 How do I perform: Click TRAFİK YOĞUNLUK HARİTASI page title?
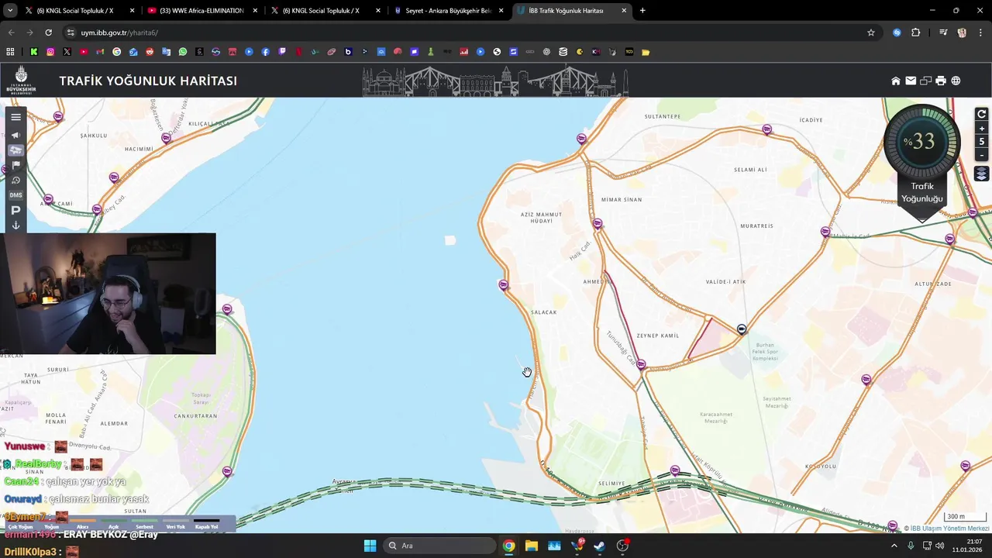tap(148, 81)
